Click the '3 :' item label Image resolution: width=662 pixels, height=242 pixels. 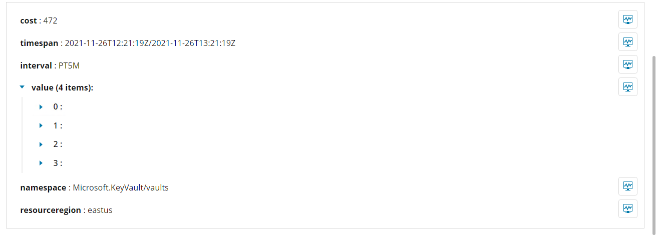[x=58, y=163]
